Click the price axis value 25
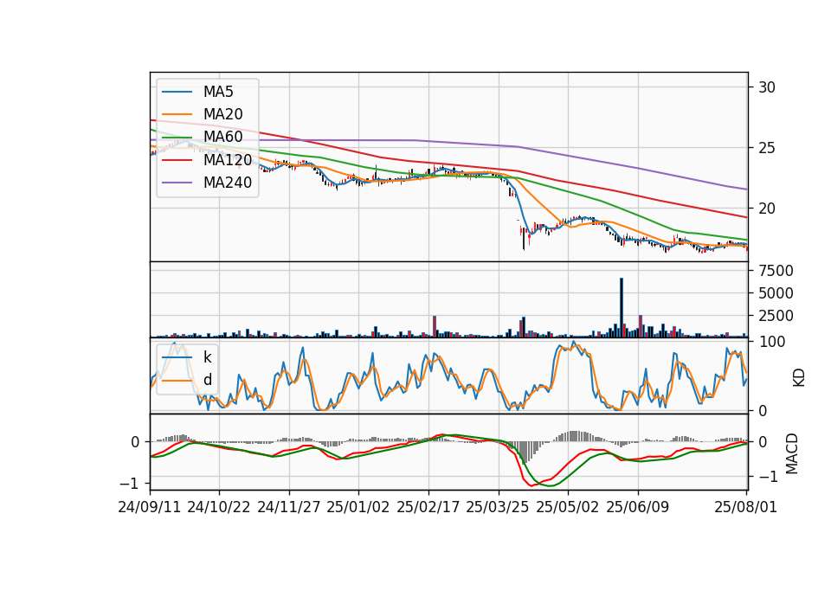 click(x=766, y=148)
